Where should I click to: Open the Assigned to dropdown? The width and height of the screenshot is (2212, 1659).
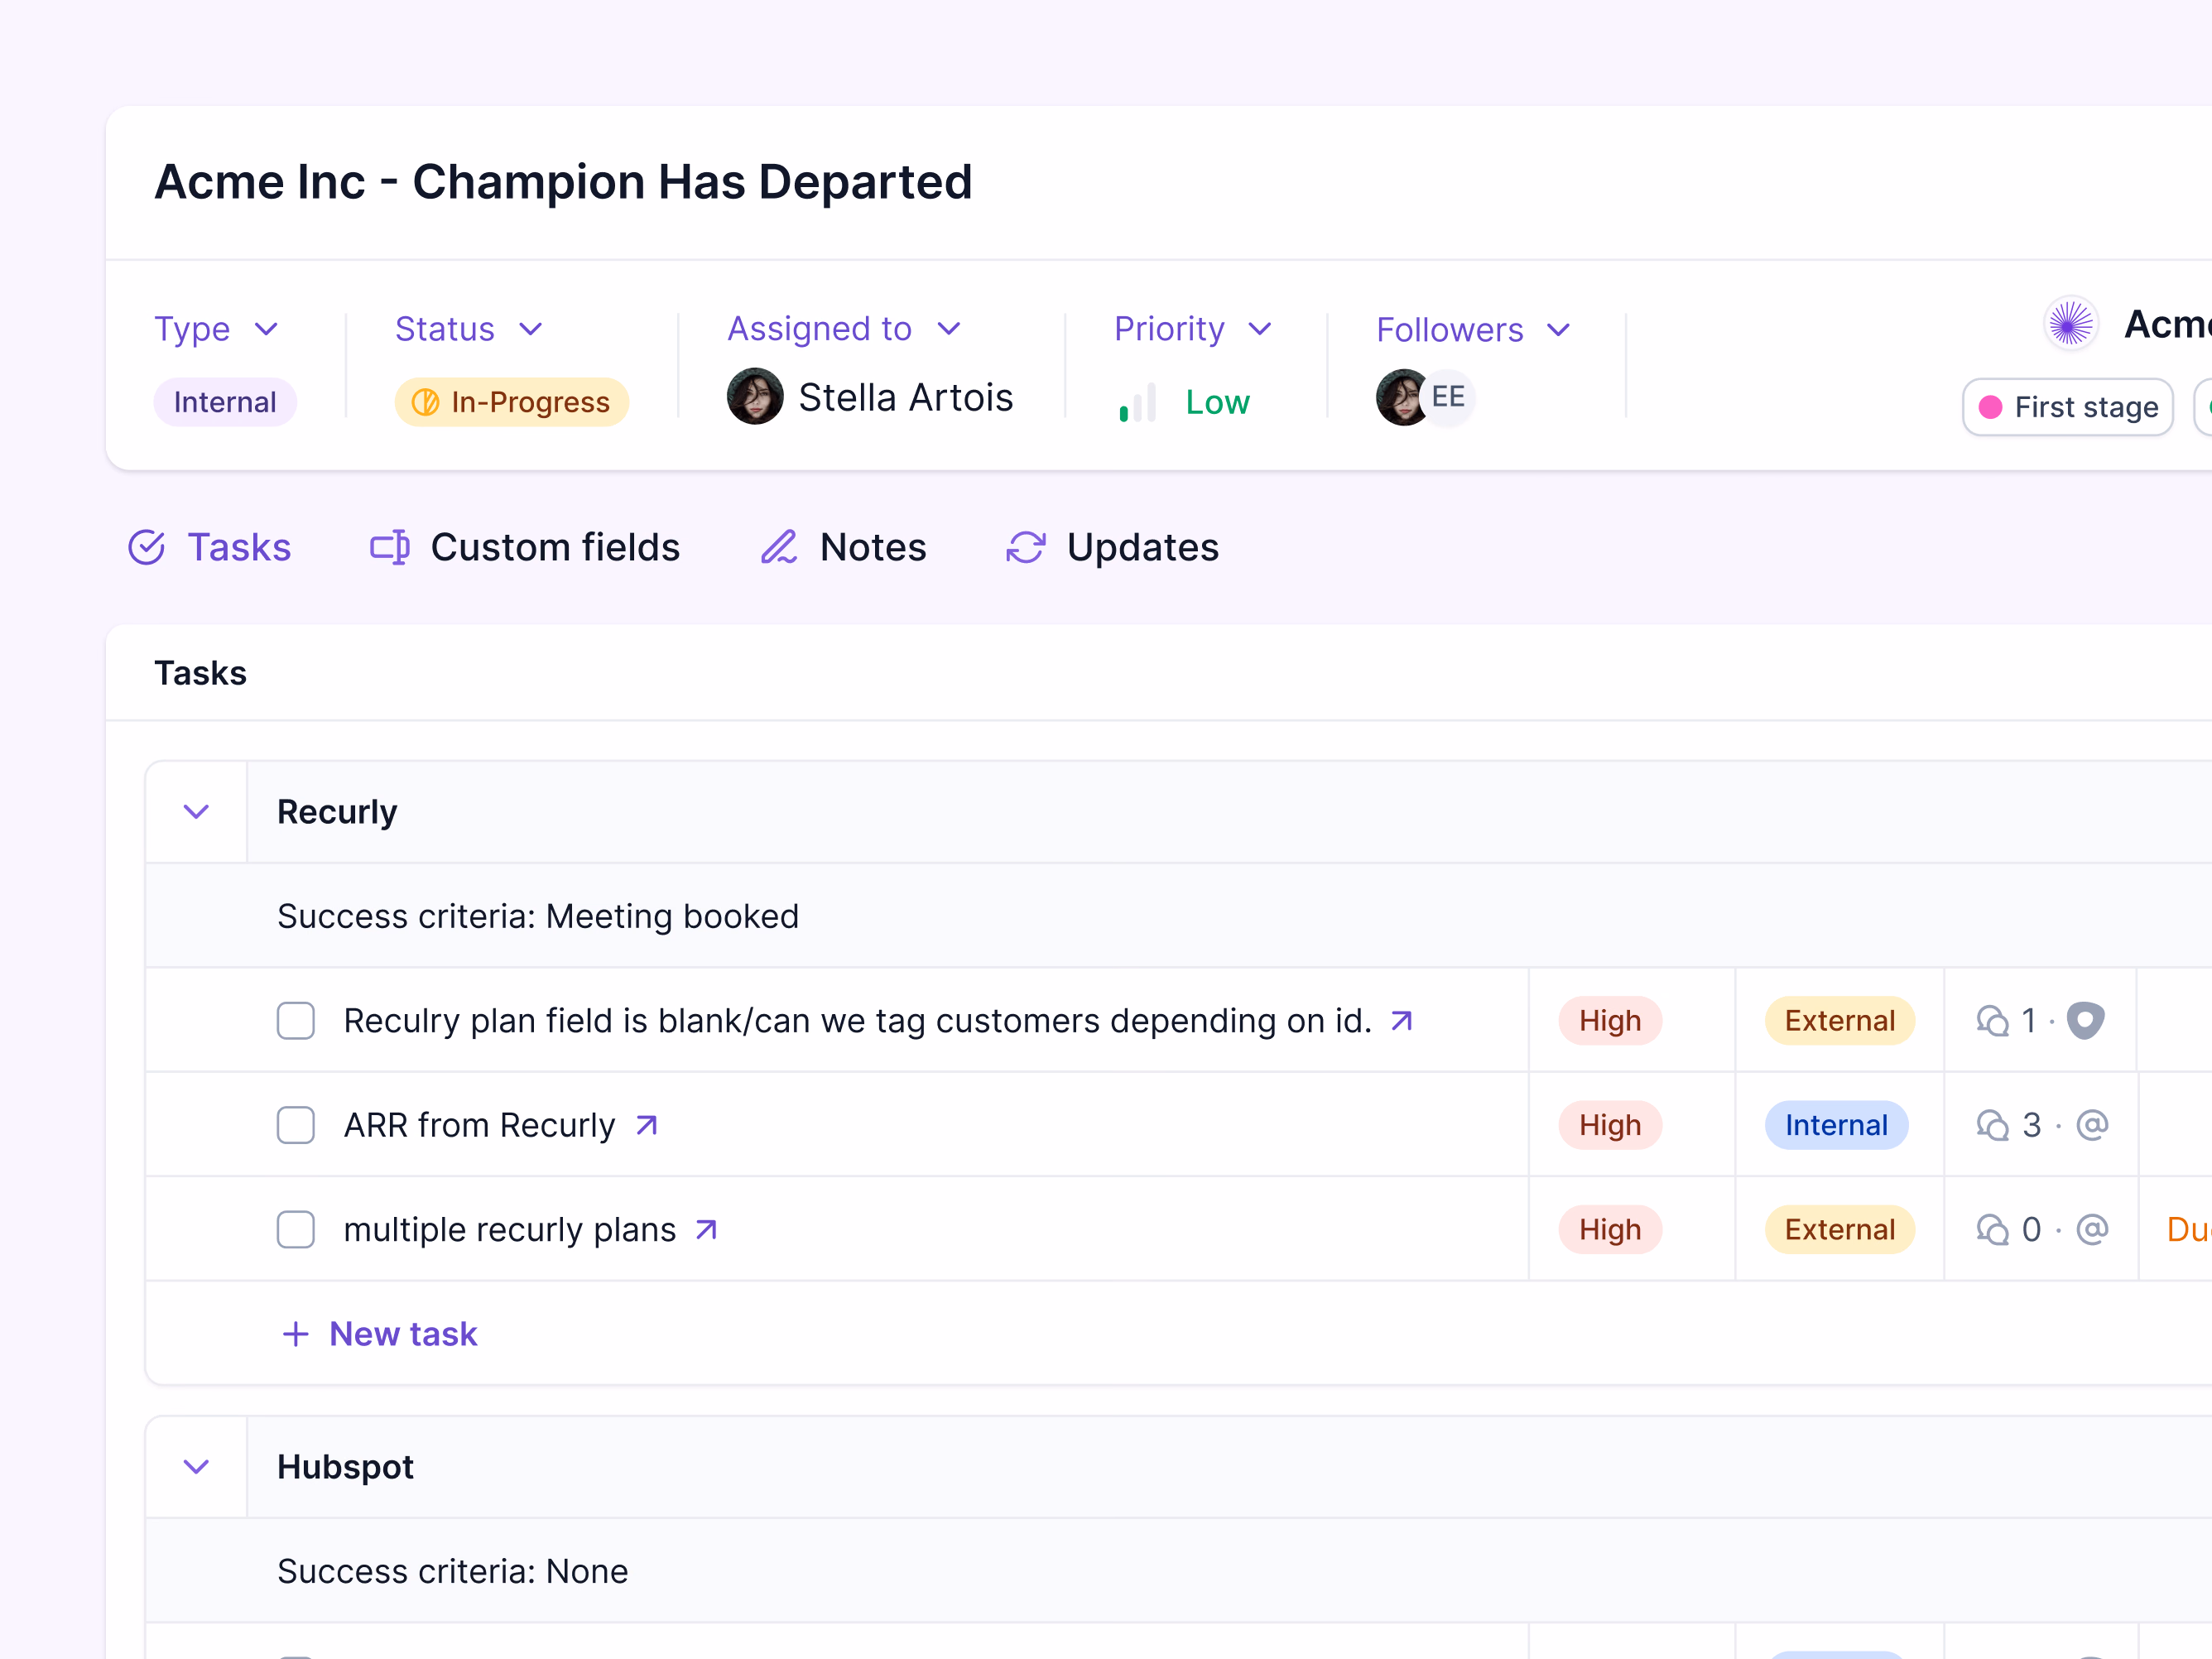point(844,329)
